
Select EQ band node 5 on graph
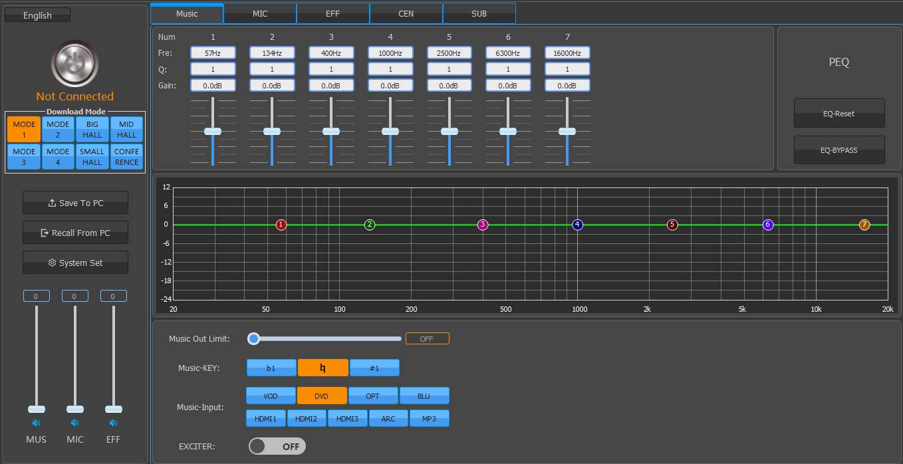point(672,225)
